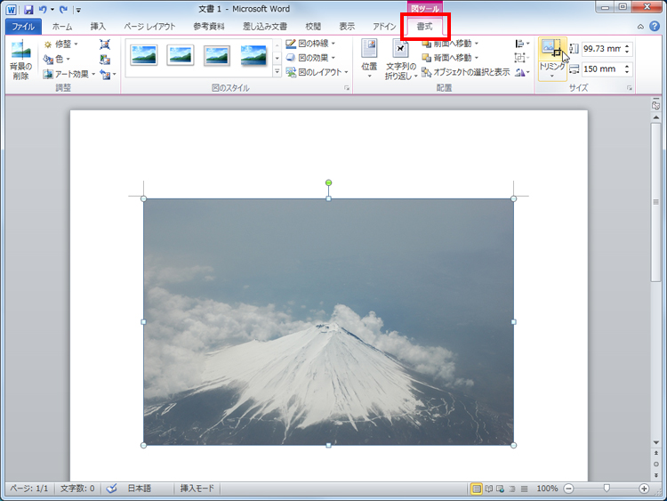Click the Crop (トリミング) tool icon

pyautogui.click(x=552, y=49)
